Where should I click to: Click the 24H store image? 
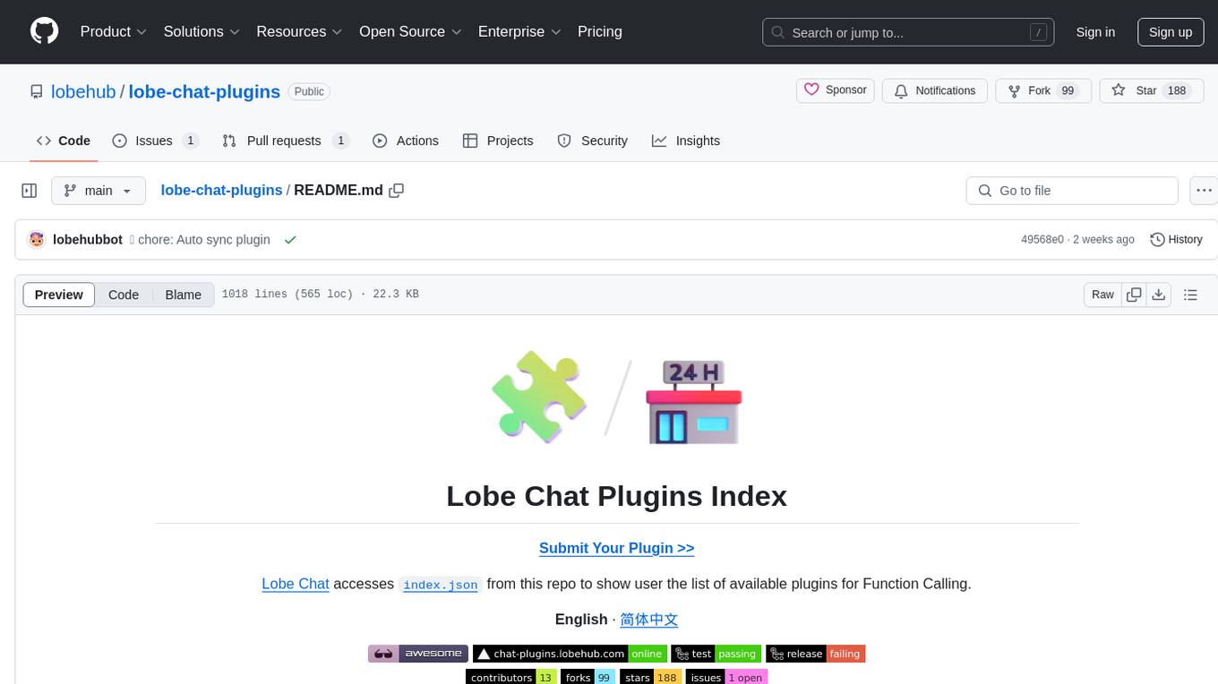tap(694, 401)
